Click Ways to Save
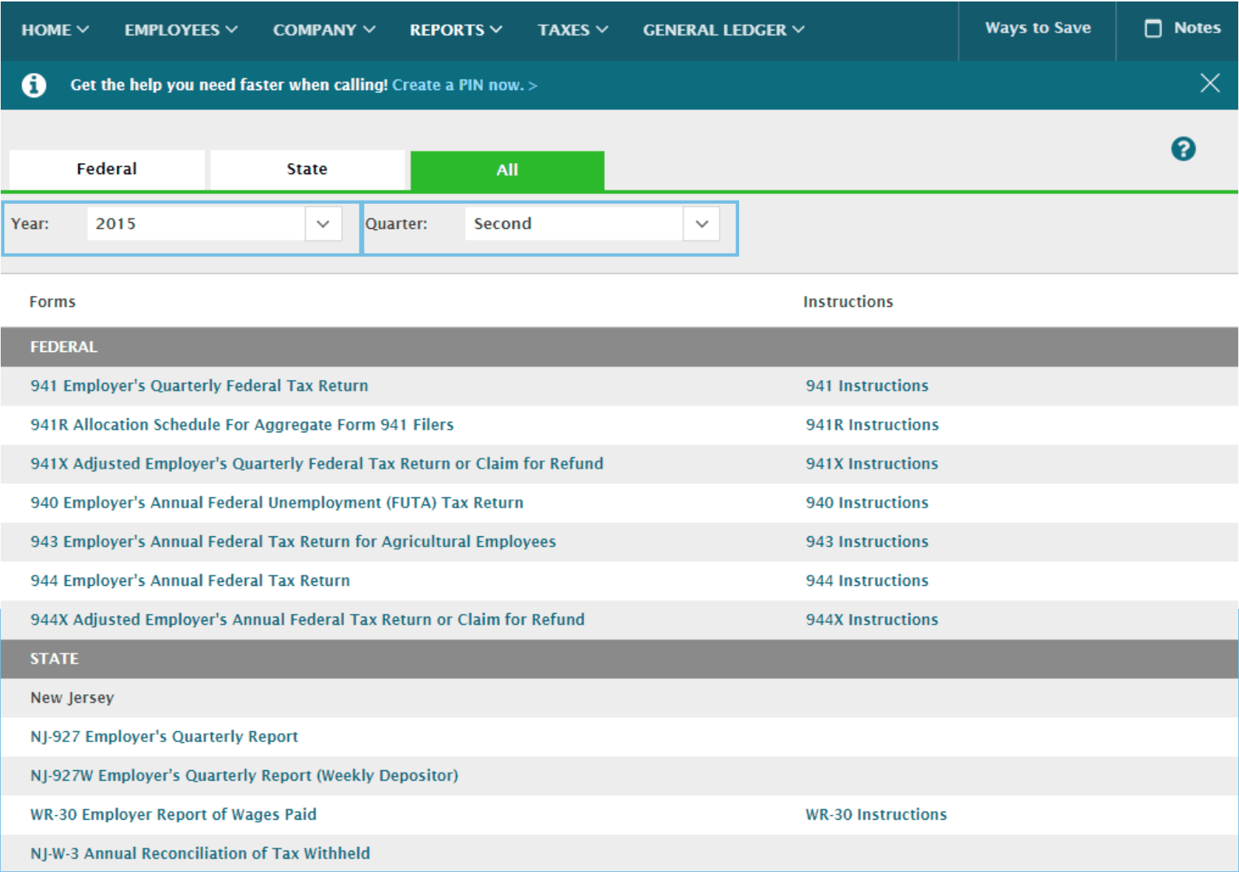The width and height of the screenshot is (1239, 872). pyautogui.click(x=1037, y=28)
